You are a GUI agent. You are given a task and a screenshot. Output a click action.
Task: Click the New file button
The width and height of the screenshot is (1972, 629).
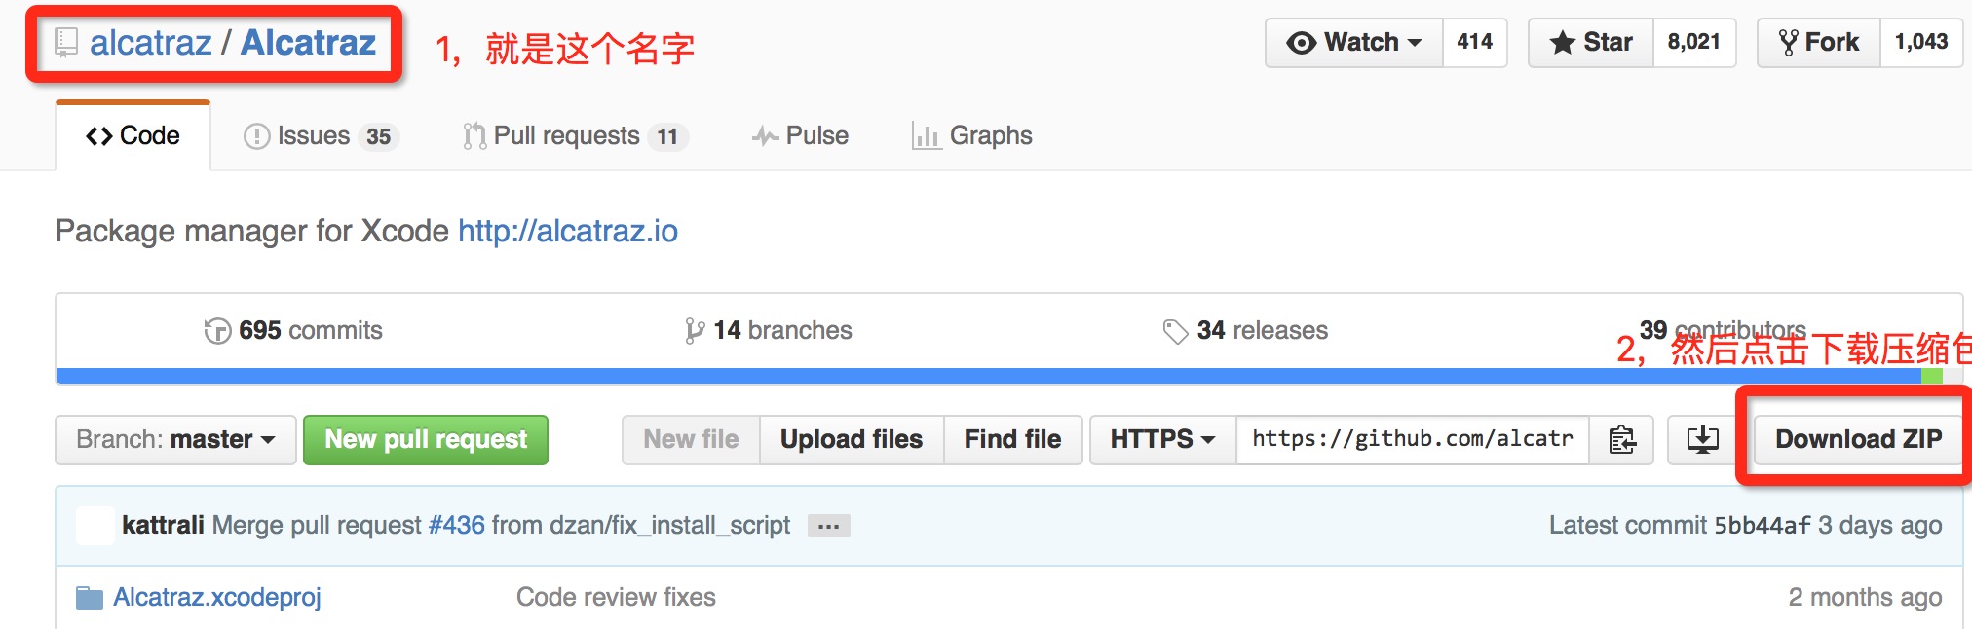point(691,440)
